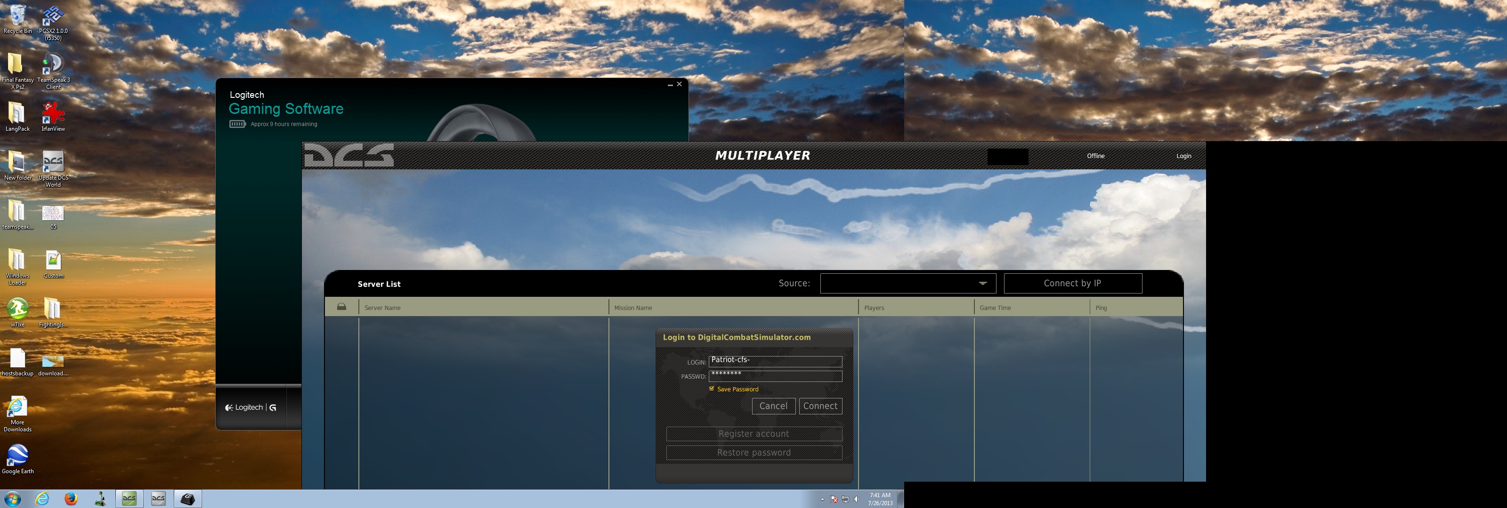Click Show Desktop strip beside the clock
The image size is (1507, 508).
coord(900,499)
